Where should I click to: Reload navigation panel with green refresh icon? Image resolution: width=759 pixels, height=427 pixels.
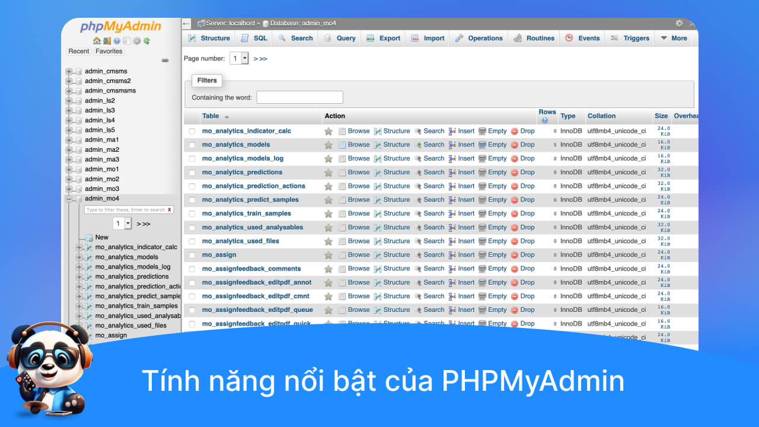click(x=146, y=41)
